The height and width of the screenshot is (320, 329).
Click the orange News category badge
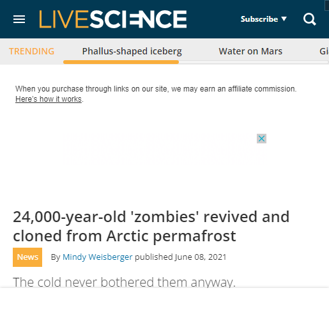pos(27,257)
